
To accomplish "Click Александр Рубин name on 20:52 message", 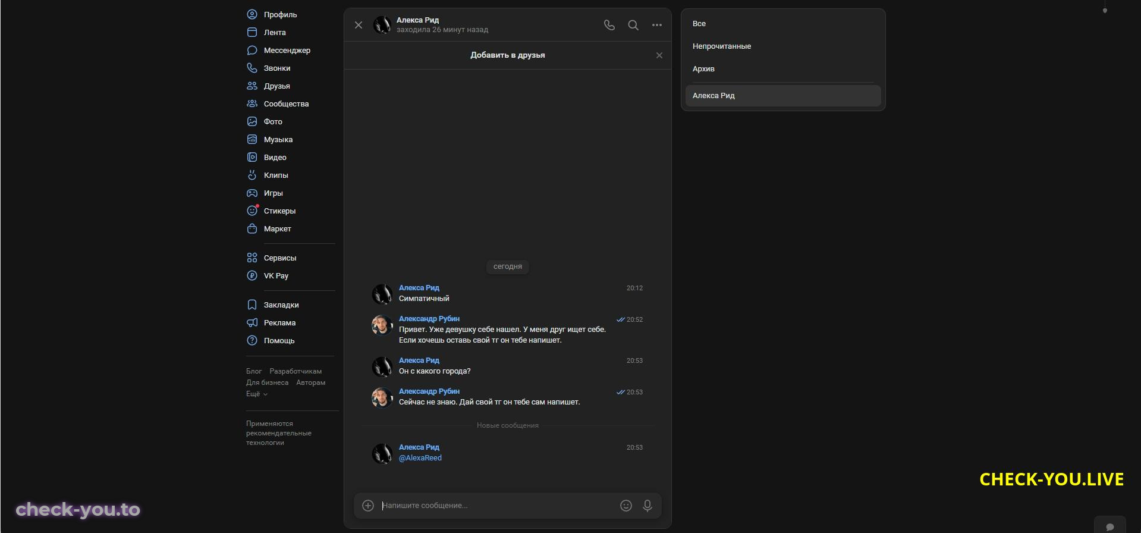I will coord(429,319).
